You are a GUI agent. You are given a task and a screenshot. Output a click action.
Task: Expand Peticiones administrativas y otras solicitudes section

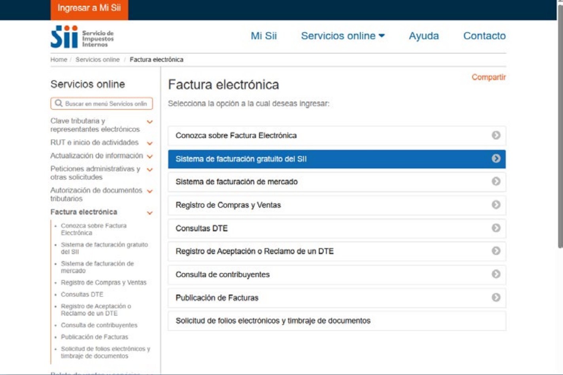pos(150,170)
